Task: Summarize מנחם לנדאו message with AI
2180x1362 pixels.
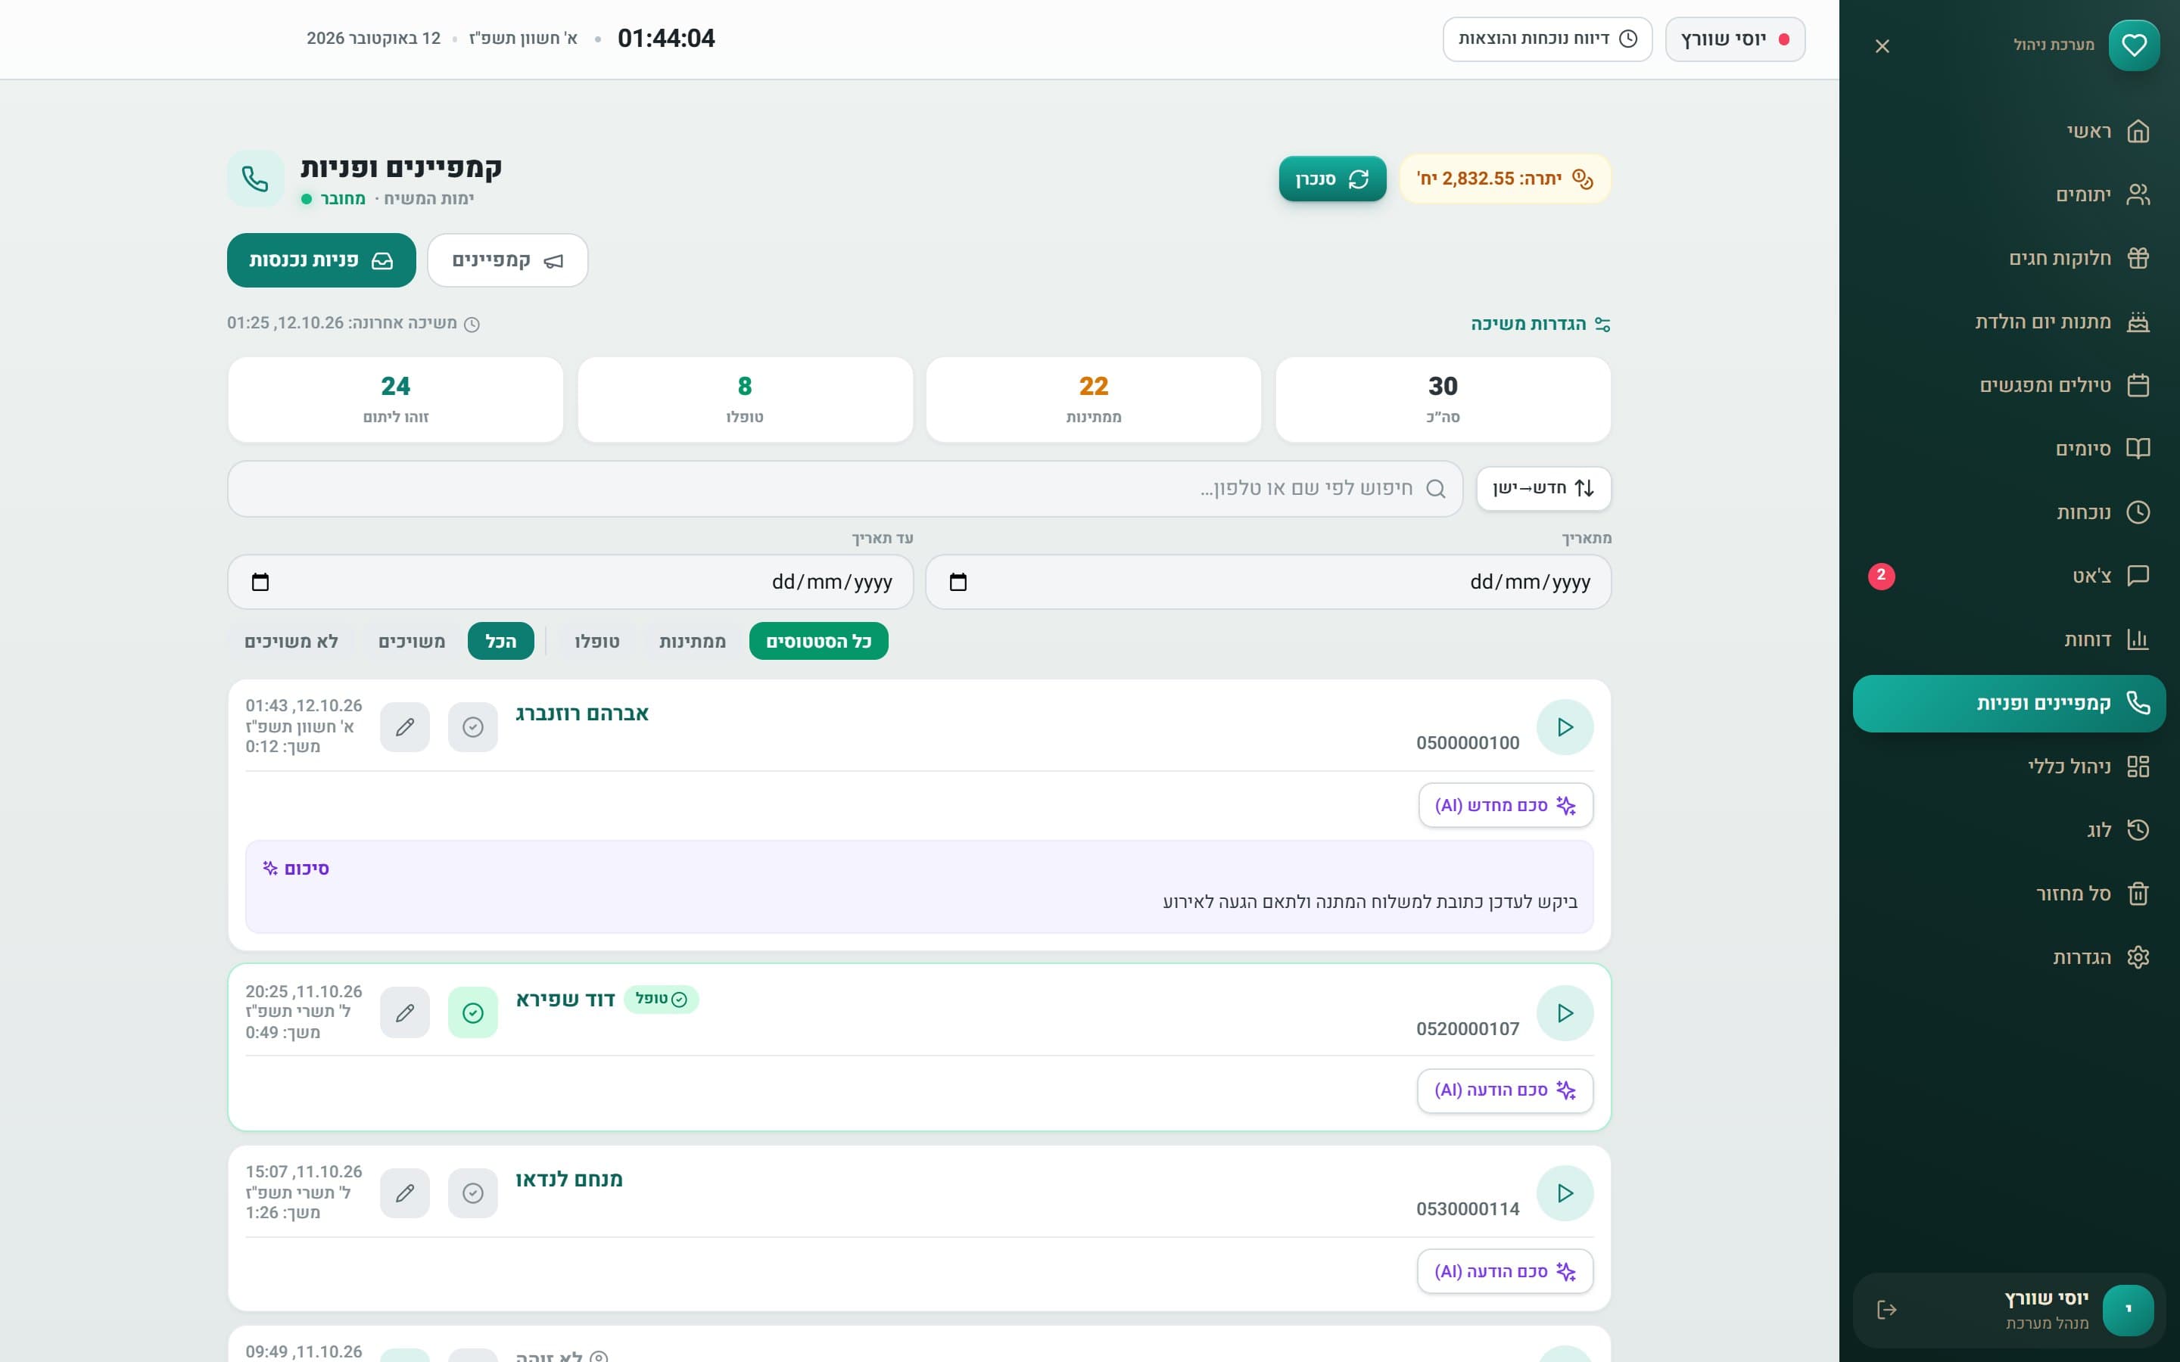Action: point(1504,1271)
